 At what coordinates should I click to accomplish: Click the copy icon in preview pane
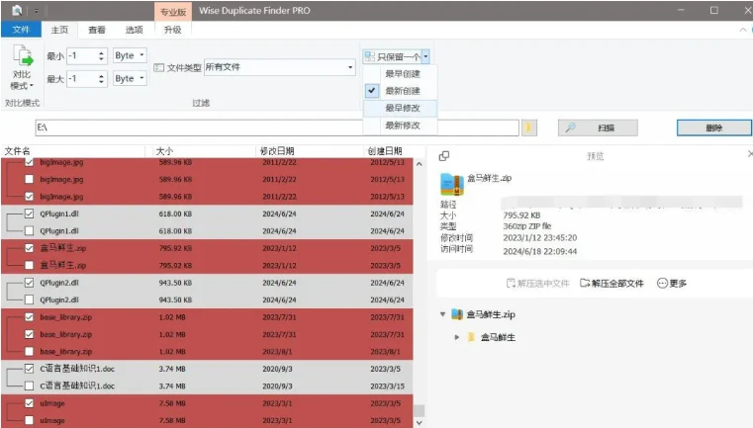pos(444,156)
